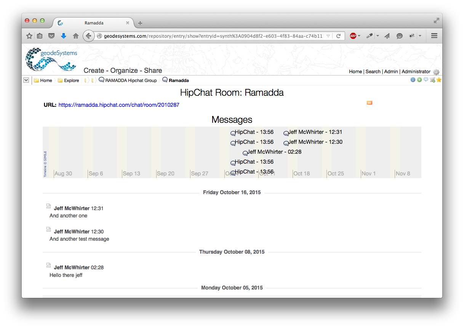Open the bookmarks list icon
The image size is (464, 328).
coord(40,36)
